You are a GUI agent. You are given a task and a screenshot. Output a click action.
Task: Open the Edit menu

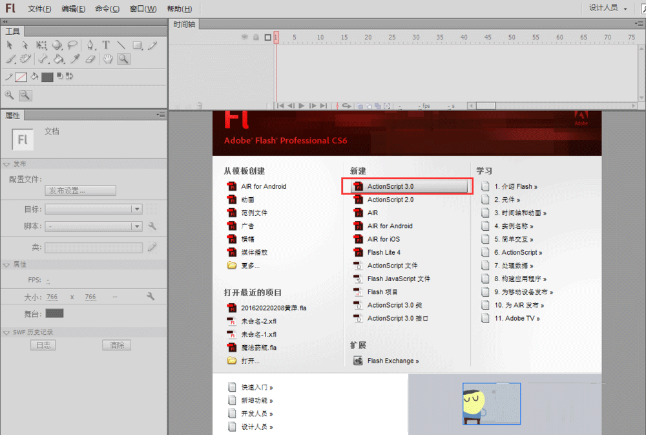click(74, 8)
